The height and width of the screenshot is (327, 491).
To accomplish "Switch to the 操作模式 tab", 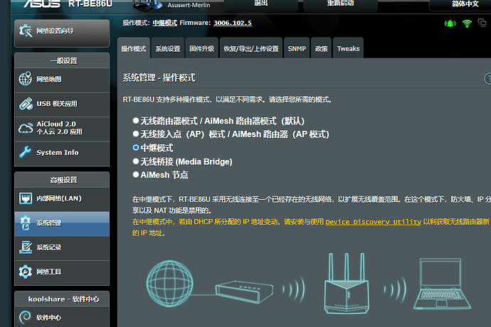I will pyautogui.click(x=134, y=48).
